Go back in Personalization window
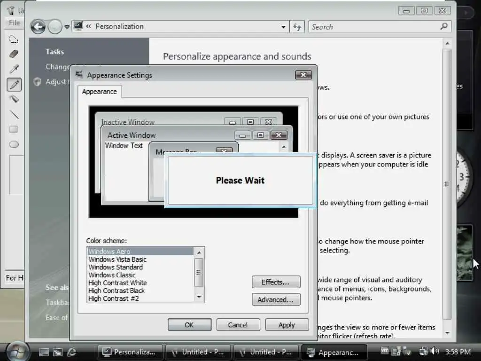Image resolution: width=481 pixels, height=361 pixels. 38,27
